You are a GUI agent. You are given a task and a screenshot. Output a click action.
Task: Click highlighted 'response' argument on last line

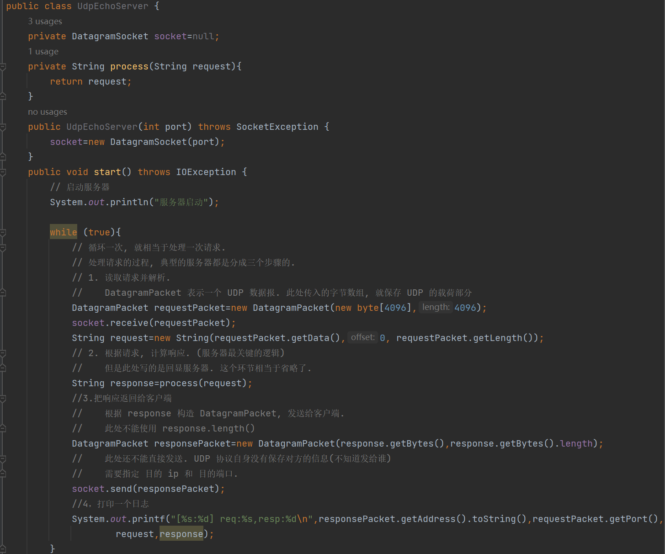click(181, 534)
